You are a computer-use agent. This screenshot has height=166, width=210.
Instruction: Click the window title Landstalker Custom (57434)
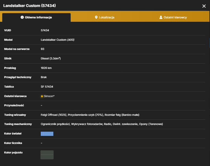(x=30, y=6)
